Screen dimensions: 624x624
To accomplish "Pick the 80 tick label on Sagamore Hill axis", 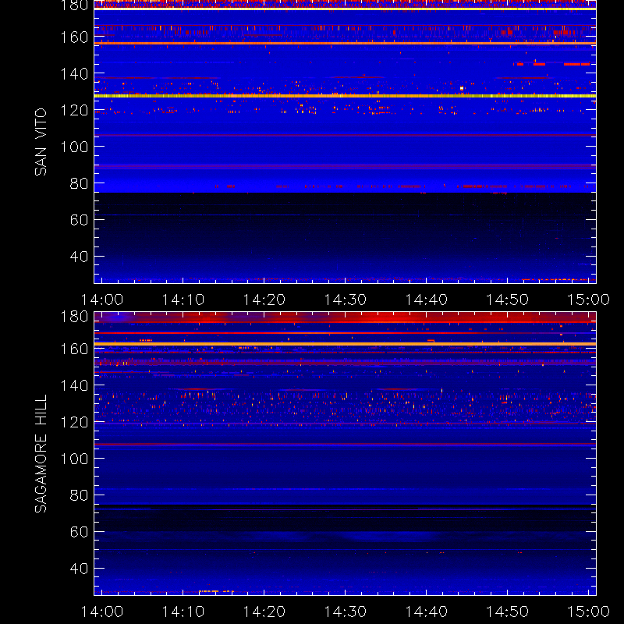I will tap(79, 495).
